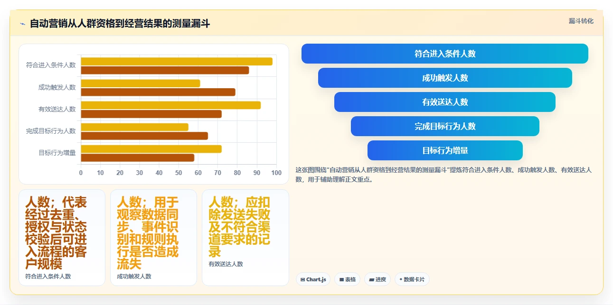This screenshot has width=613, height=305.
Task: Select the 数据卡片 chip
Action: click(412, 279)
